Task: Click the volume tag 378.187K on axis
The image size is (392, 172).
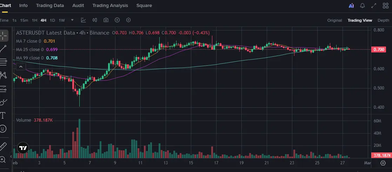Action: 382,156
